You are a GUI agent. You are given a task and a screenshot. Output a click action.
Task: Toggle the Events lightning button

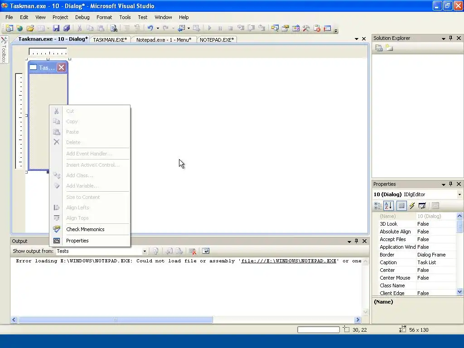[412, 206]
